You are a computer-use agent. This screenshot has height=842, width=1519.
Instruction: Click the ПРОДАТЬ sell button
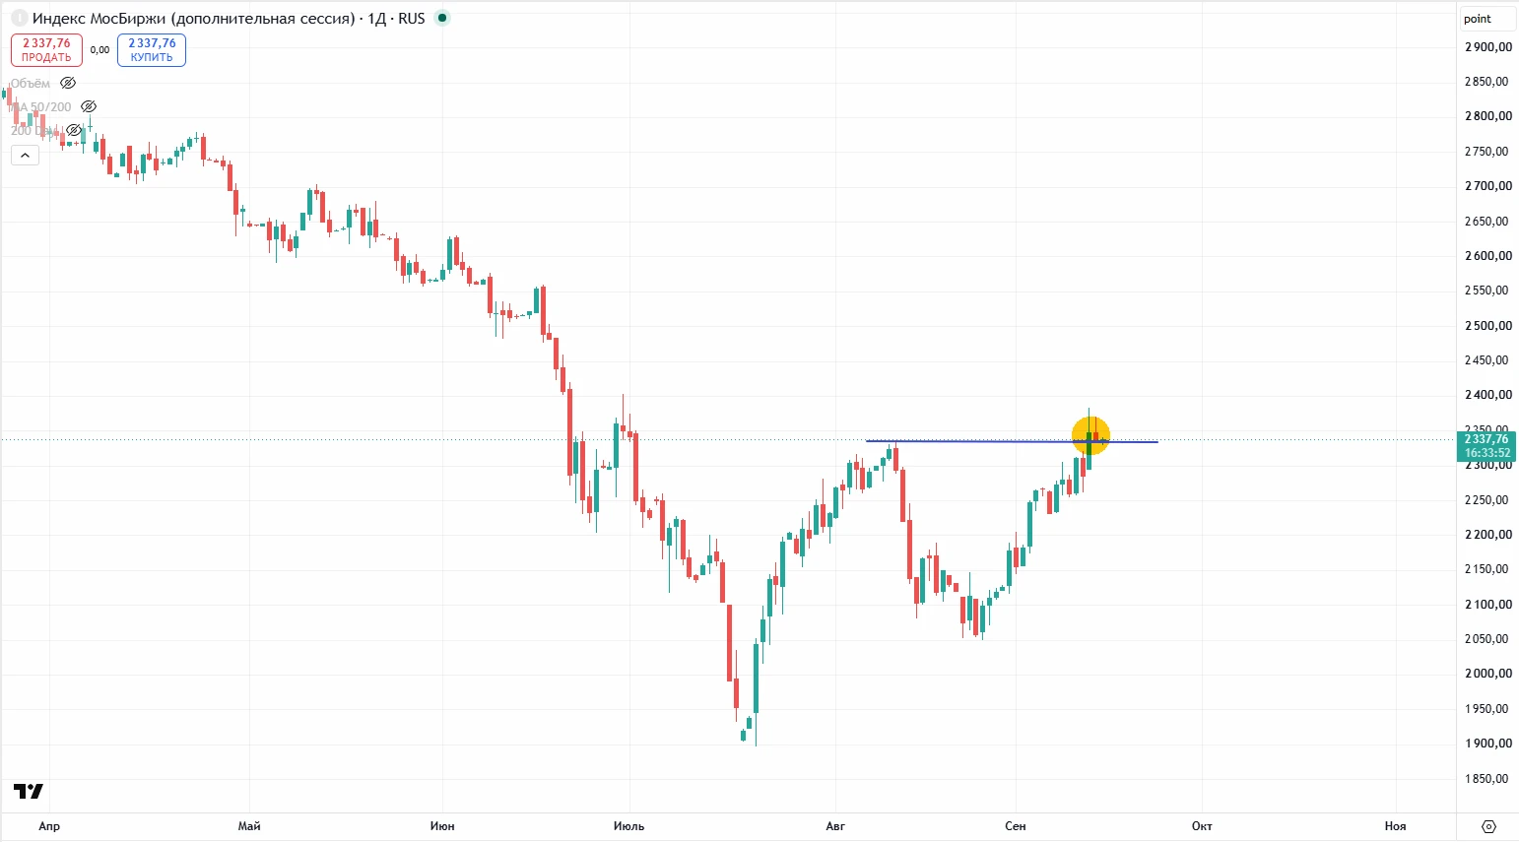coord(46,50)
